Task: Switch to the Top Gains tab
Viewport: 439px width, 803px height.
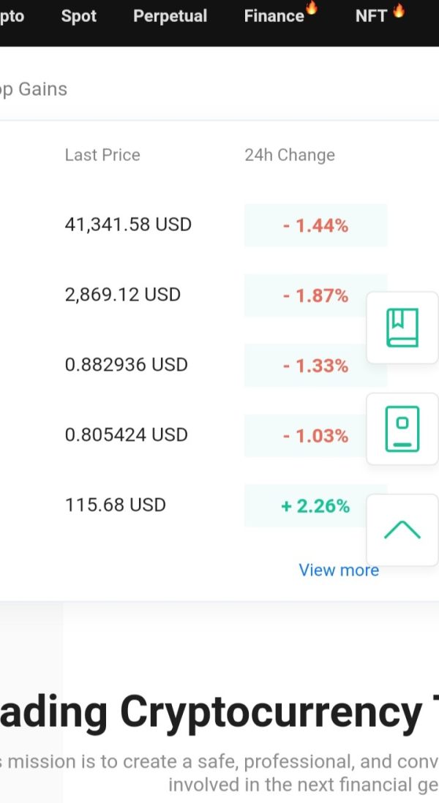Action: (x=33, y=89)
